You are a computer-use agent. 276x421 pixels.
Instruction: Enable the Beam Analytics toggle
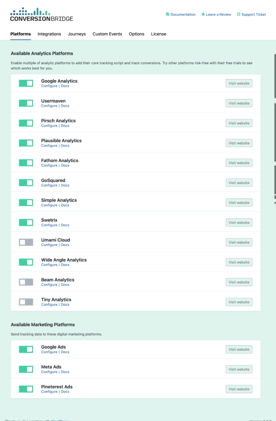tap(26, 282)
